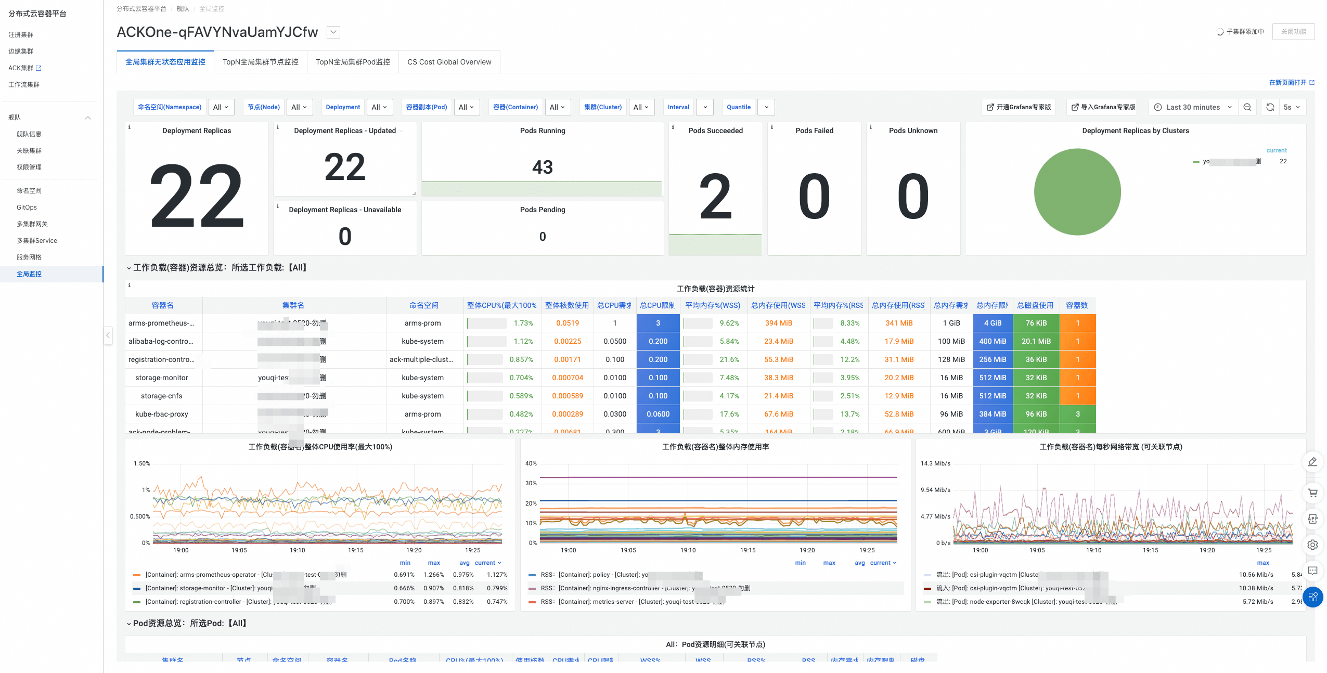Collapse the left sidebar handle
This screenshot has width=1327, height=673.
coord(108,335)
